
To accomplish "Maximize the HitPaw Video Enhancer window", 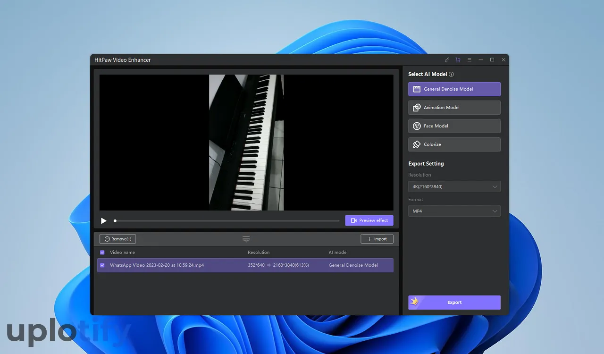I will pyautogui.click(x=492, y=60).
